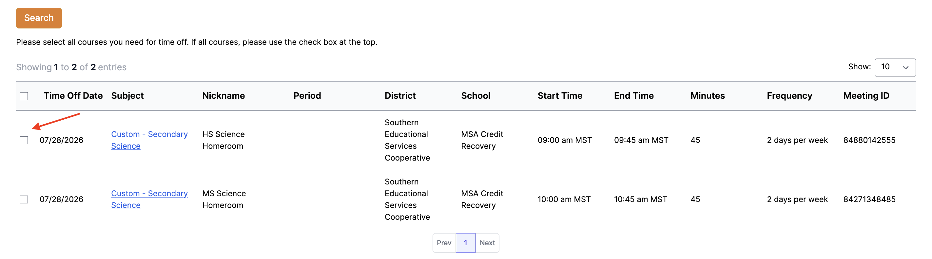Viewport: 932px width, 259px height.
Task: Check the HS Science Homeroom row checkbox
Action: coord(24,140)
